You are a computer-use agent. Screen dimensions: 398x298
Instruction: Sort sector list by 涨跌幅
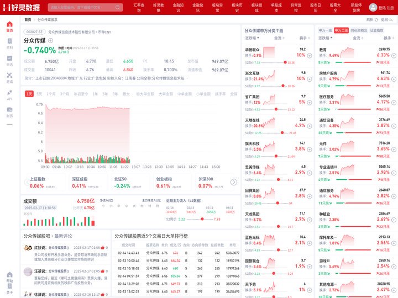326,38
